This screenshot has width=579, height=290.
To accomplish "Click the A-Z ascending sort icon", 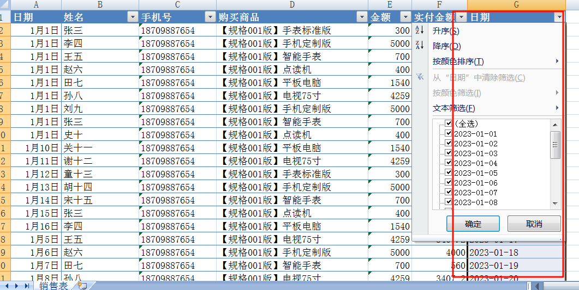I will pos(420,30).
